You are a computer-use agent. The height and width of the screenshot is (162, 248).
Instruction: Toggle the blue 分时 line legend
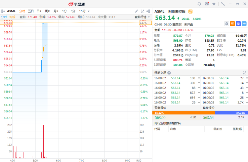[4, 17]
